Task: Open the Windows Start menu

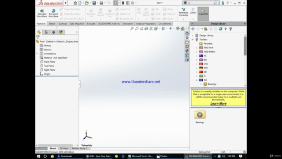Action: tap(38, 156)
